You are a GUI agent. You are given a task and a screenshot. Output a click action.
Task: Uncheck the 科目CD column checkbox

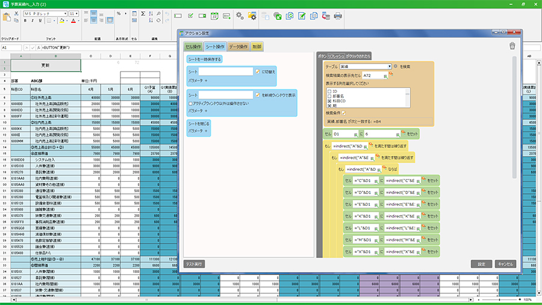click(328, 100)
